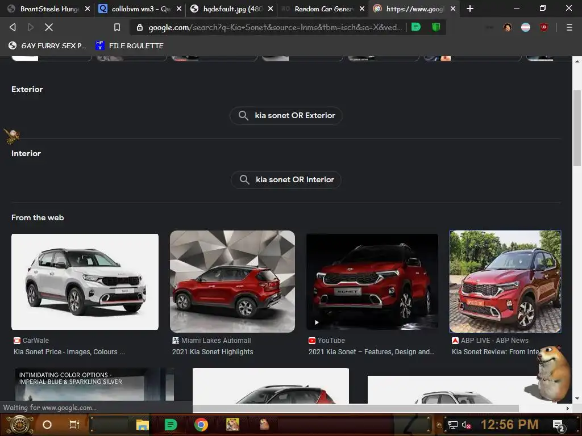Open the notification center with 2 alerts
Image resolution: width=582 pixels, height=436 pixels.
click(x=559, y=426)
